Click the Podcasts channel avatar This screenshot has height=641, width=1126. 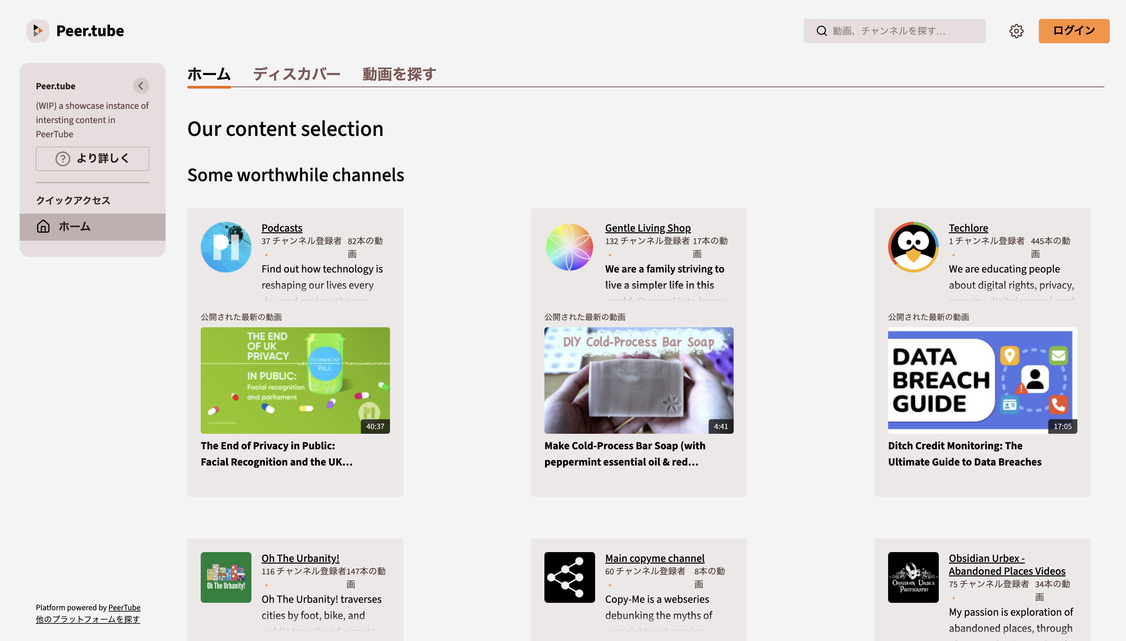226,246
